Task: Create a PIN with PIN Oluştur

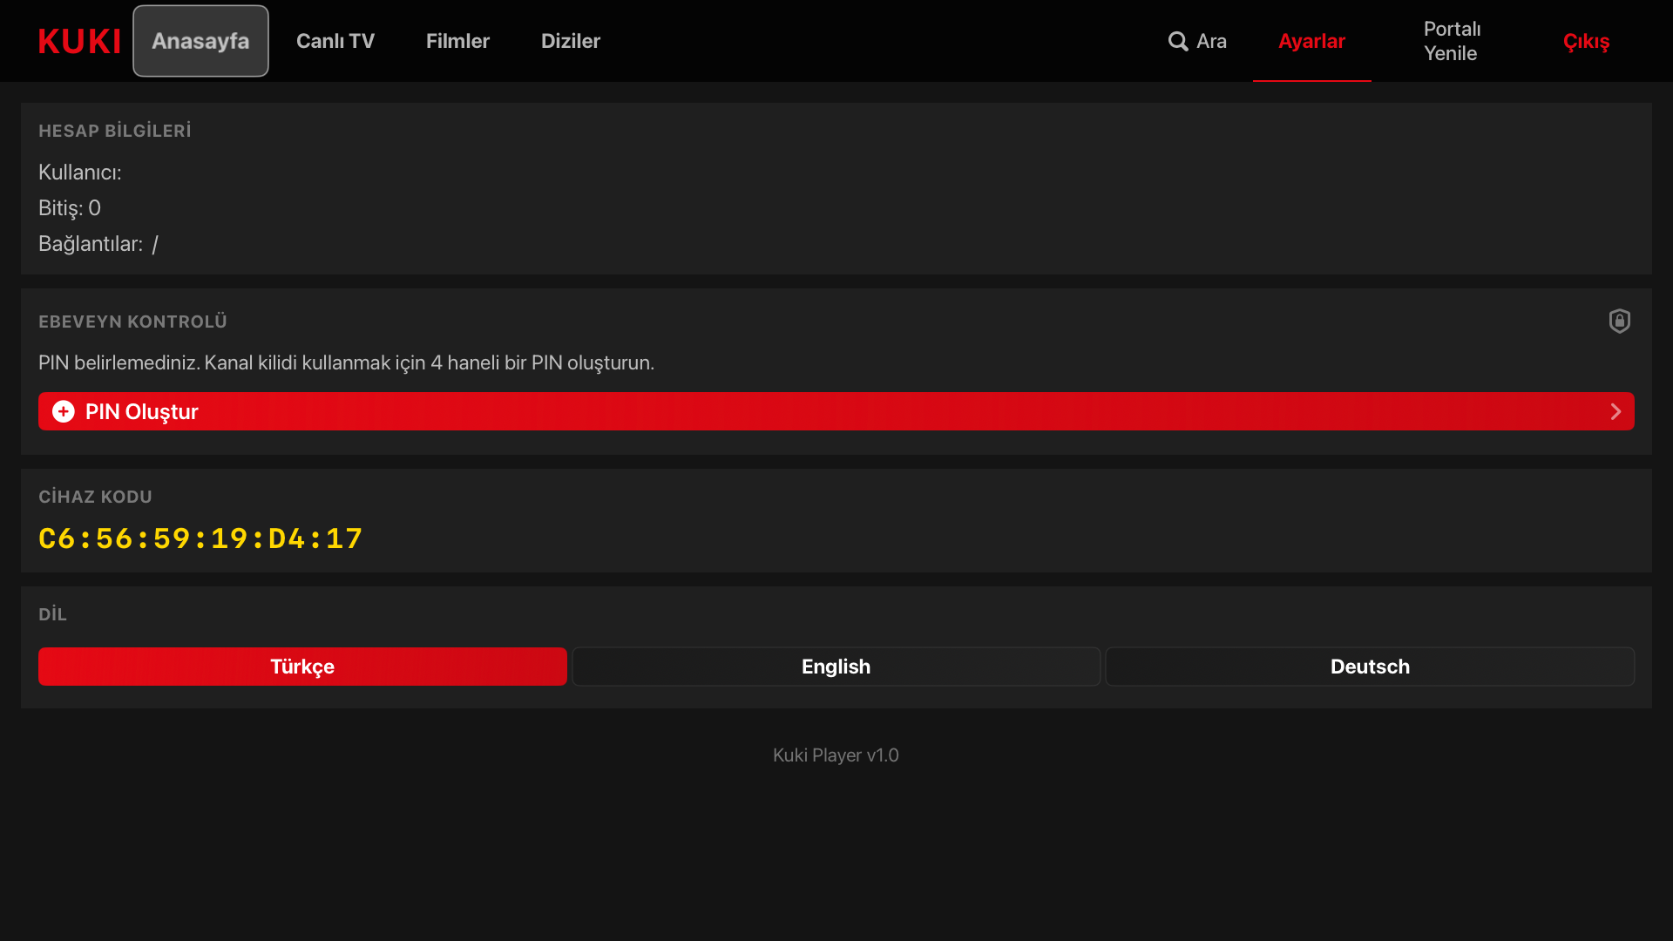Action: 836,411
